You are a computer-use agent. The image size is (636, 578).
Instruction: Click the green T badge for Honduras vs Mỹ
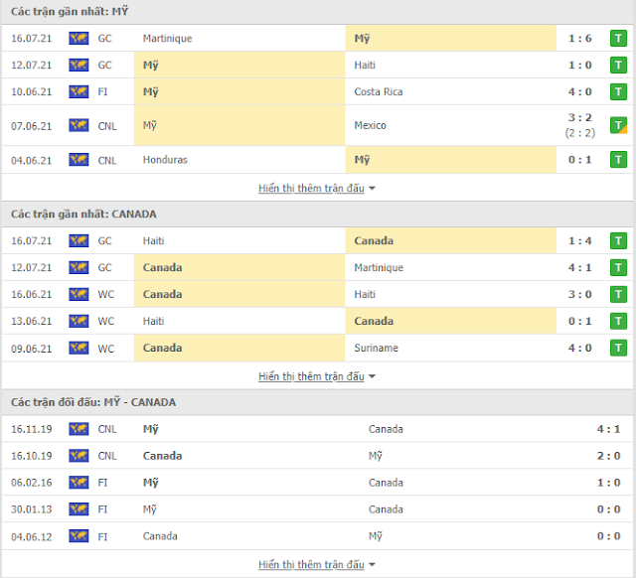point(618,160)
